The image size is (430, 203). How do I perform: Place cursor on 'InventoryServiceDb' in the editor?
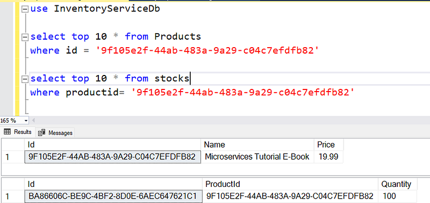107,9
